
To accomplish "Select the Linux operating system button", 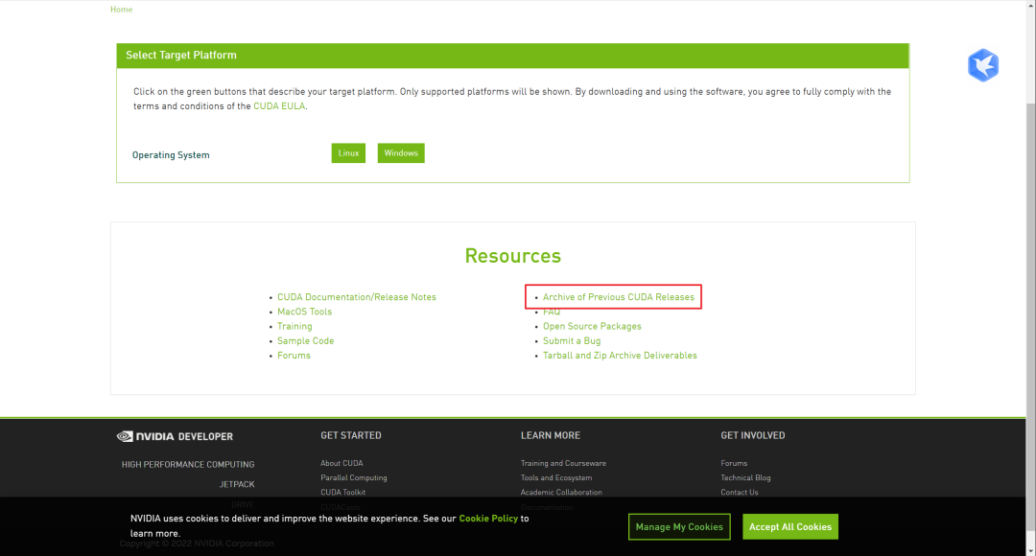I will click(x=348, y=153).
